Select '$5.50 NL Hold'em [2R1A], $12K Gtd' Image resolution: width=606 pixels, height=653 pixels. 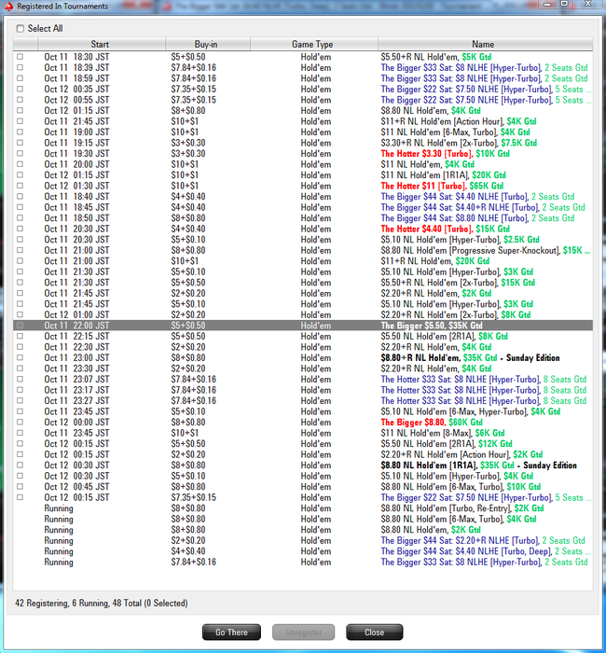pyautogui.click(x=303, y=444)
